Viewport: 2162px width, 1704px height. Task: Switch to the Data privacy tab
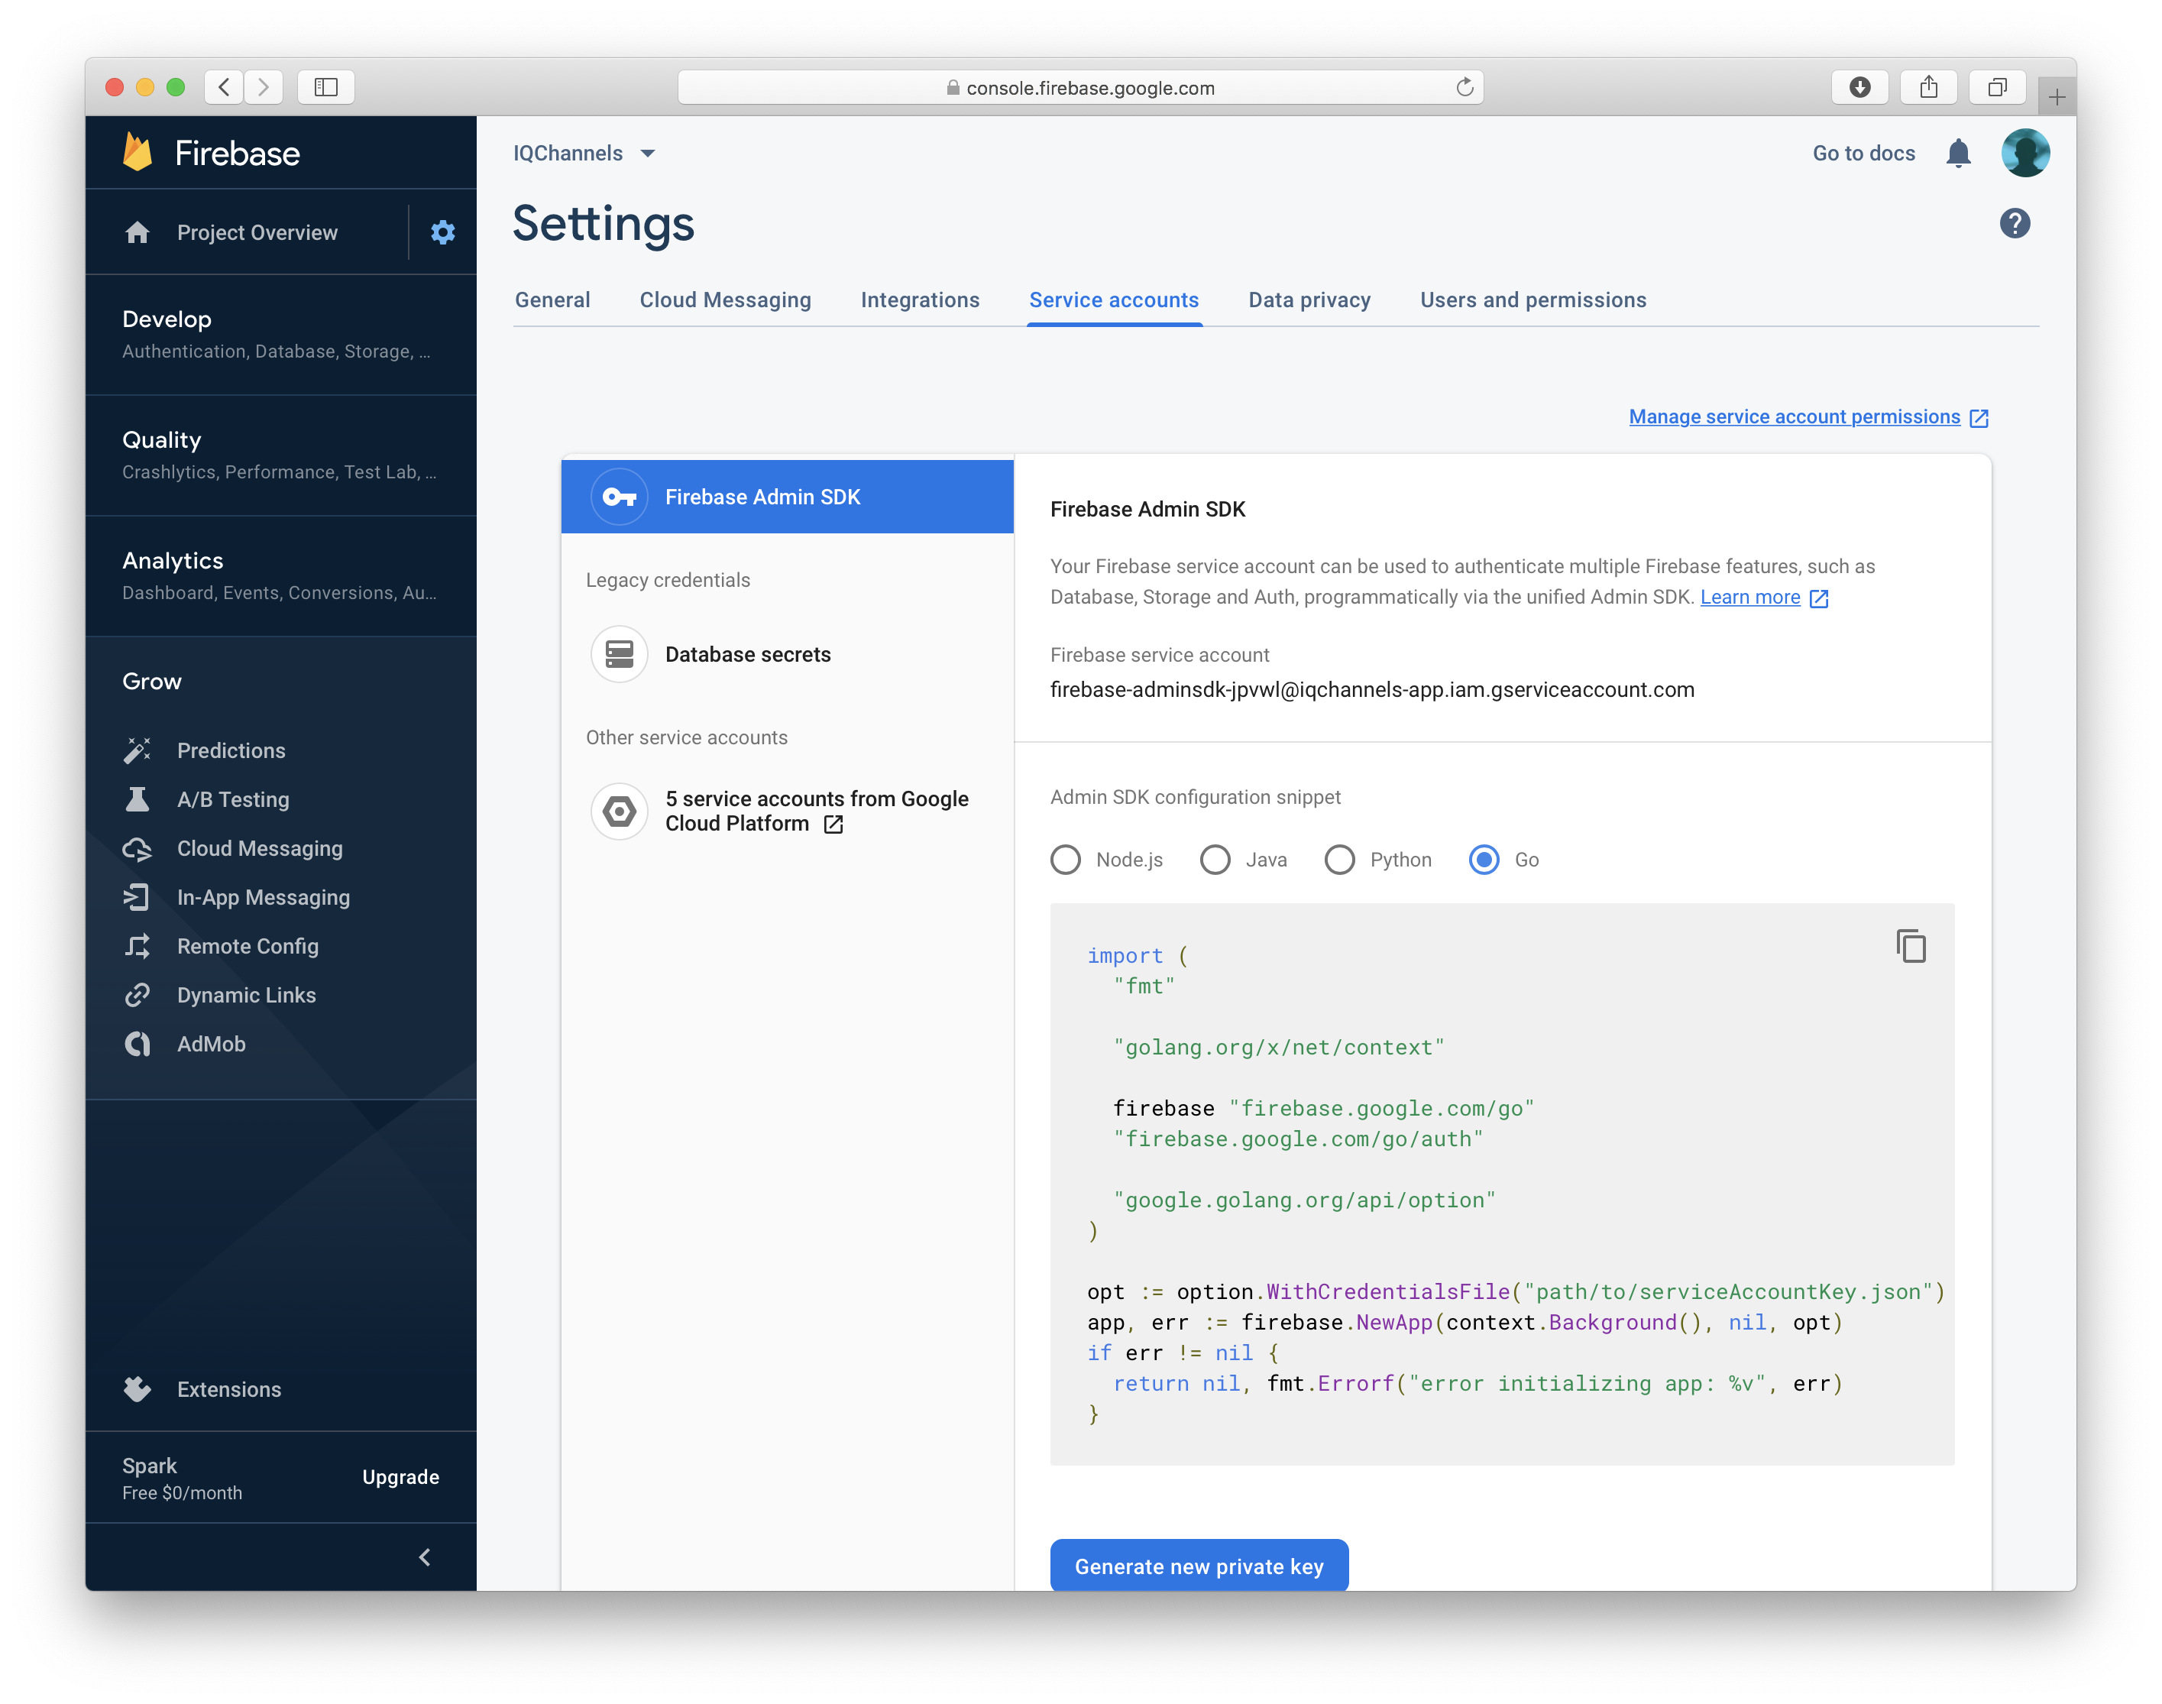click(x=1309, y=300)
